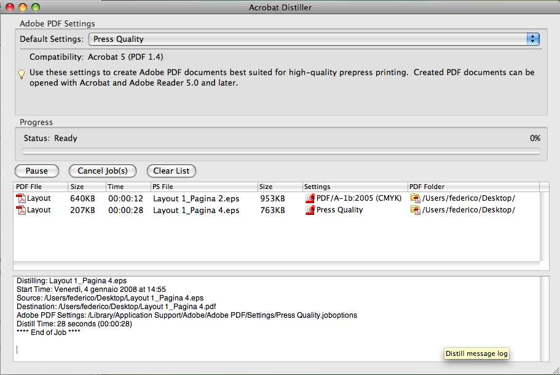Select the Layout 1_Pagina 4.eps entry
The height and width of the screenshot is (375, 560).
click(196, 211)
